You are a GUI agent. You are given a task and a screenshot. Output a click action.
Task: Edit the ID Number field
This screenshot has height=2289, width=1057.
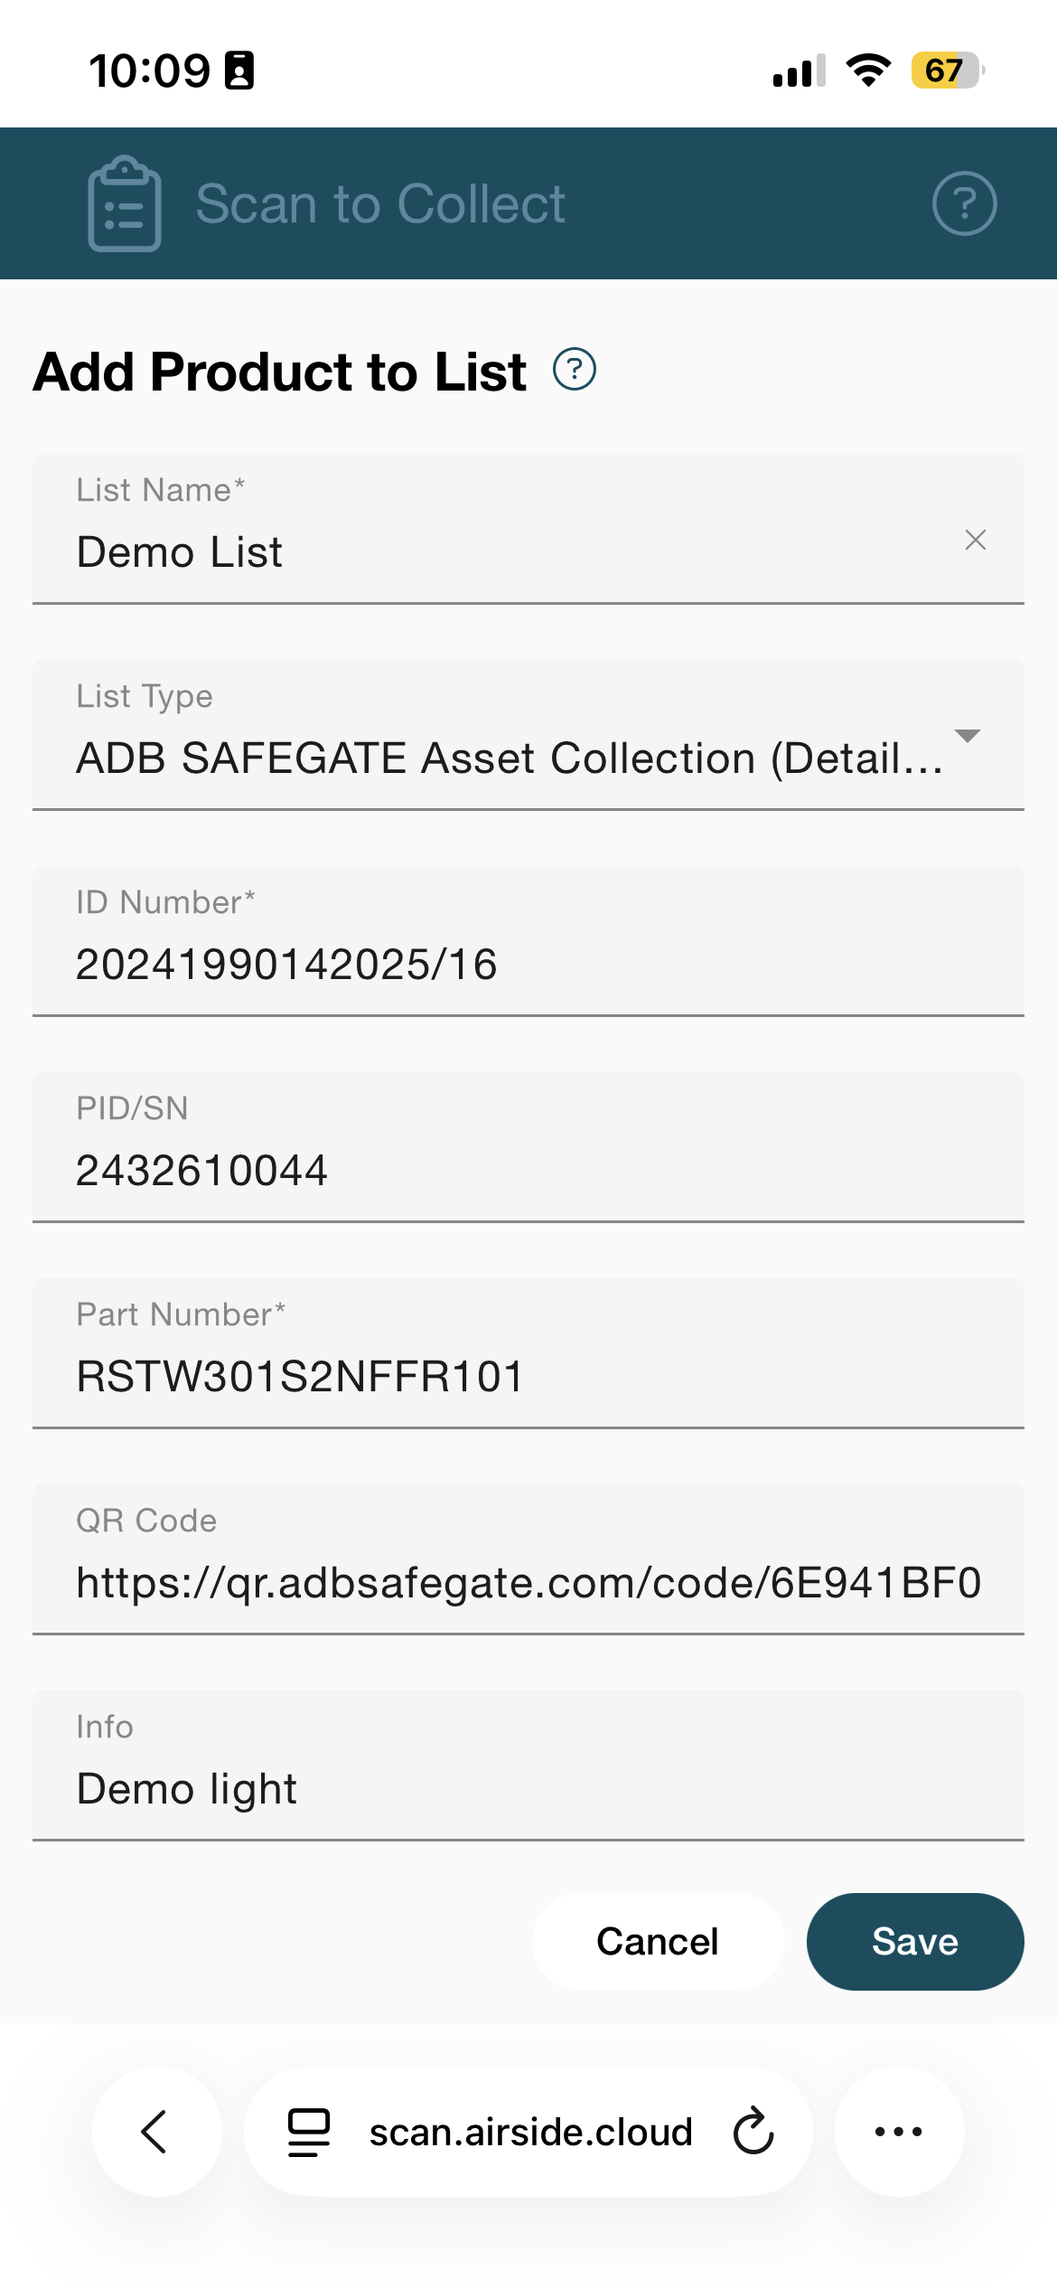(x=528, y=964)
